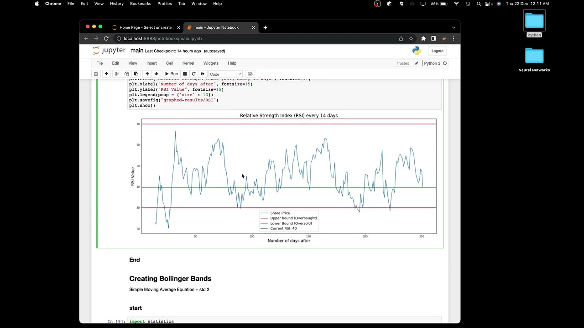The height and width of the screenshot is (328, 584).
Task: Insert a cell below with plus icon
Action: [106, 74]
